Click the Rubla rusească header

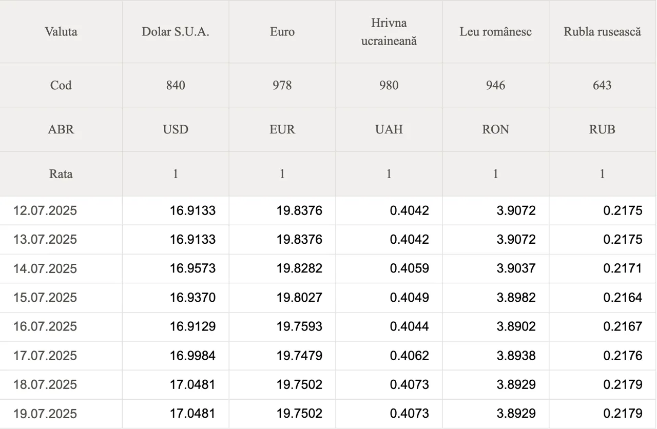tap(603, 32)
